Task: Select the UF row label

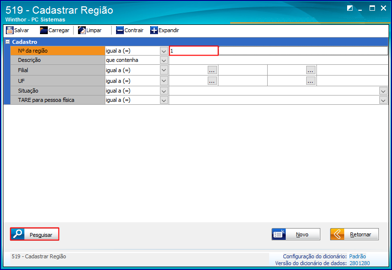Action: pos(58,81)
